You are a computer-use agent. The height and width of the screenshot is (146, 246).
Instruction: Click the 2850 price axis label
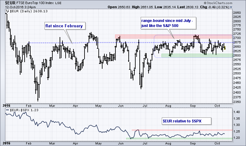237,13
